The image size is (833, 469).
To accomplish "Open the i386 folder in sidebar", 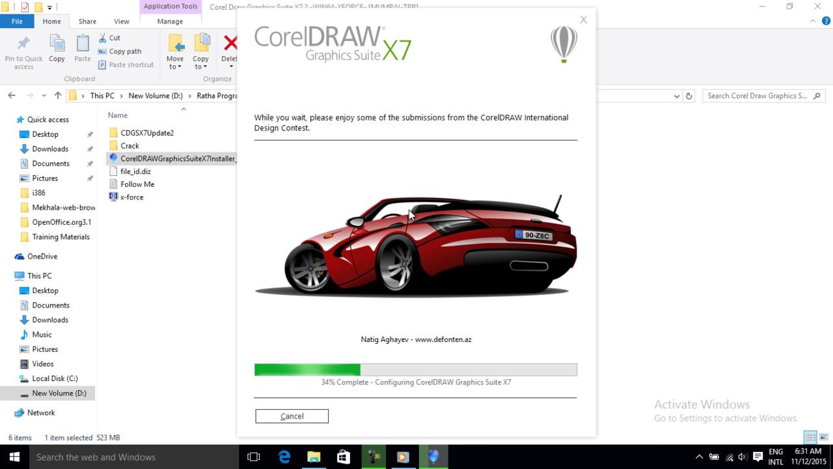I will [38, 193].
